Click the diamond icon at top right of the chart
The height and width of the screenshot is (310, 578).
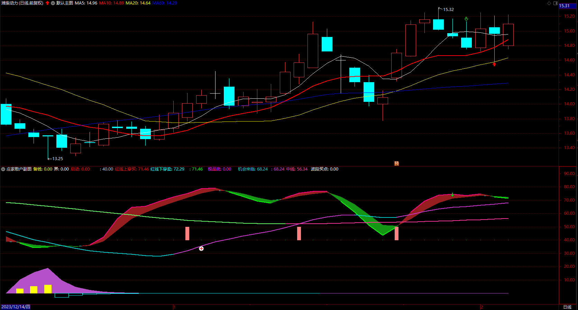click(549, 3)
